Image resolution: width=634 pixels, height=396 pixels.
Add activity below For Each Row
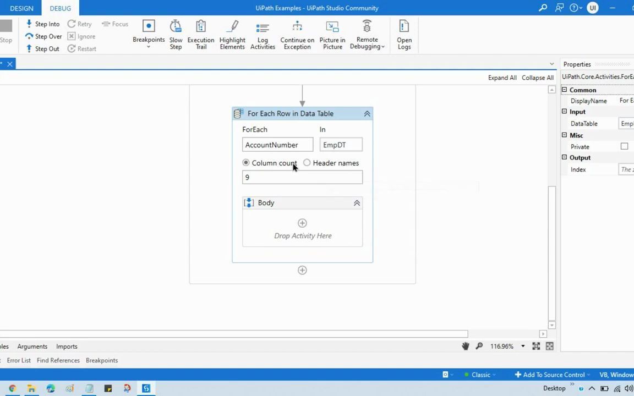coord(302,271)
